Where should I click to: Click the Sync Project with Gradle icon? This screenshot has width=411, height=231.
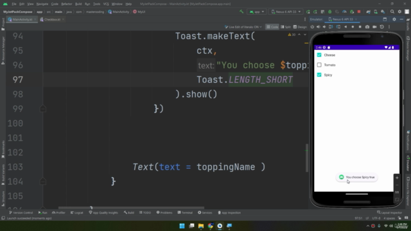pos(368,12)
